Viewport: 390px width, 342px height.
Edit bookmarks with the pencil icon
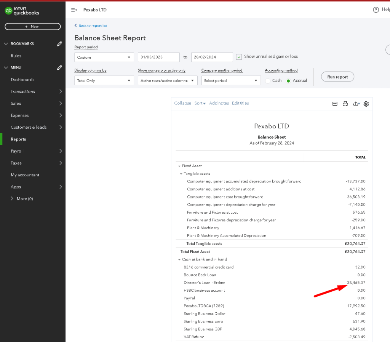click(59, 44)
